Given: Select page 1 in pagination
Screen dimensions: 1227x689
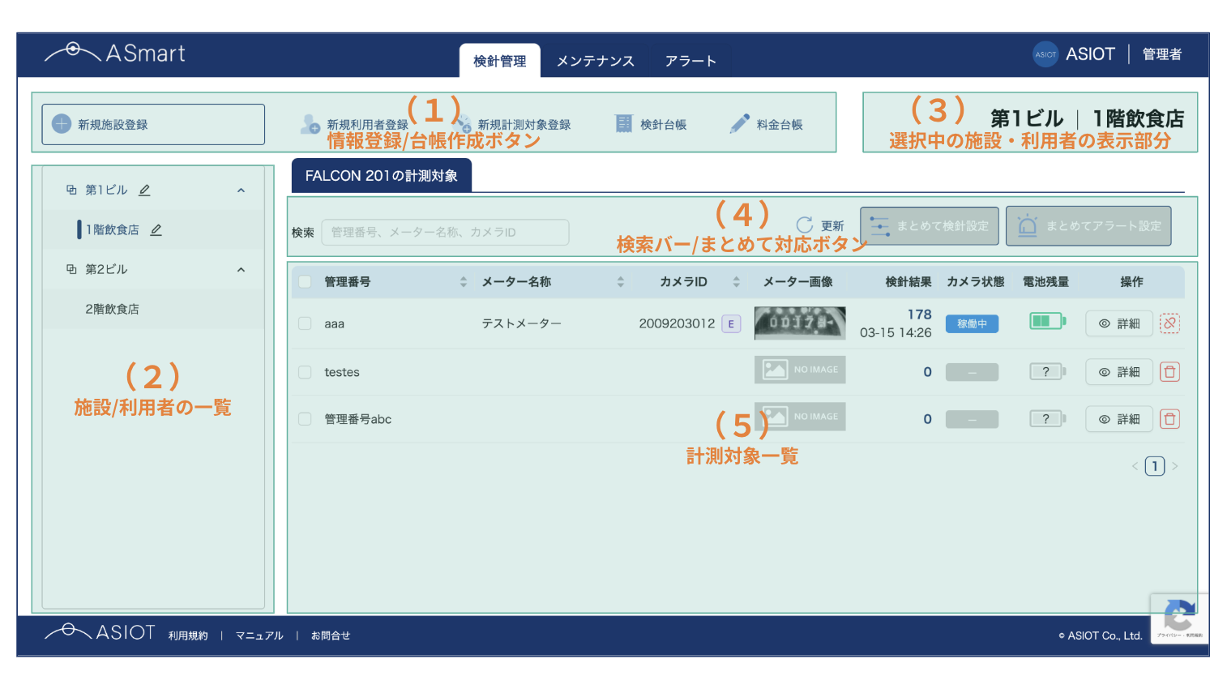Looking at the screenshot, I should coord(1155,466).
